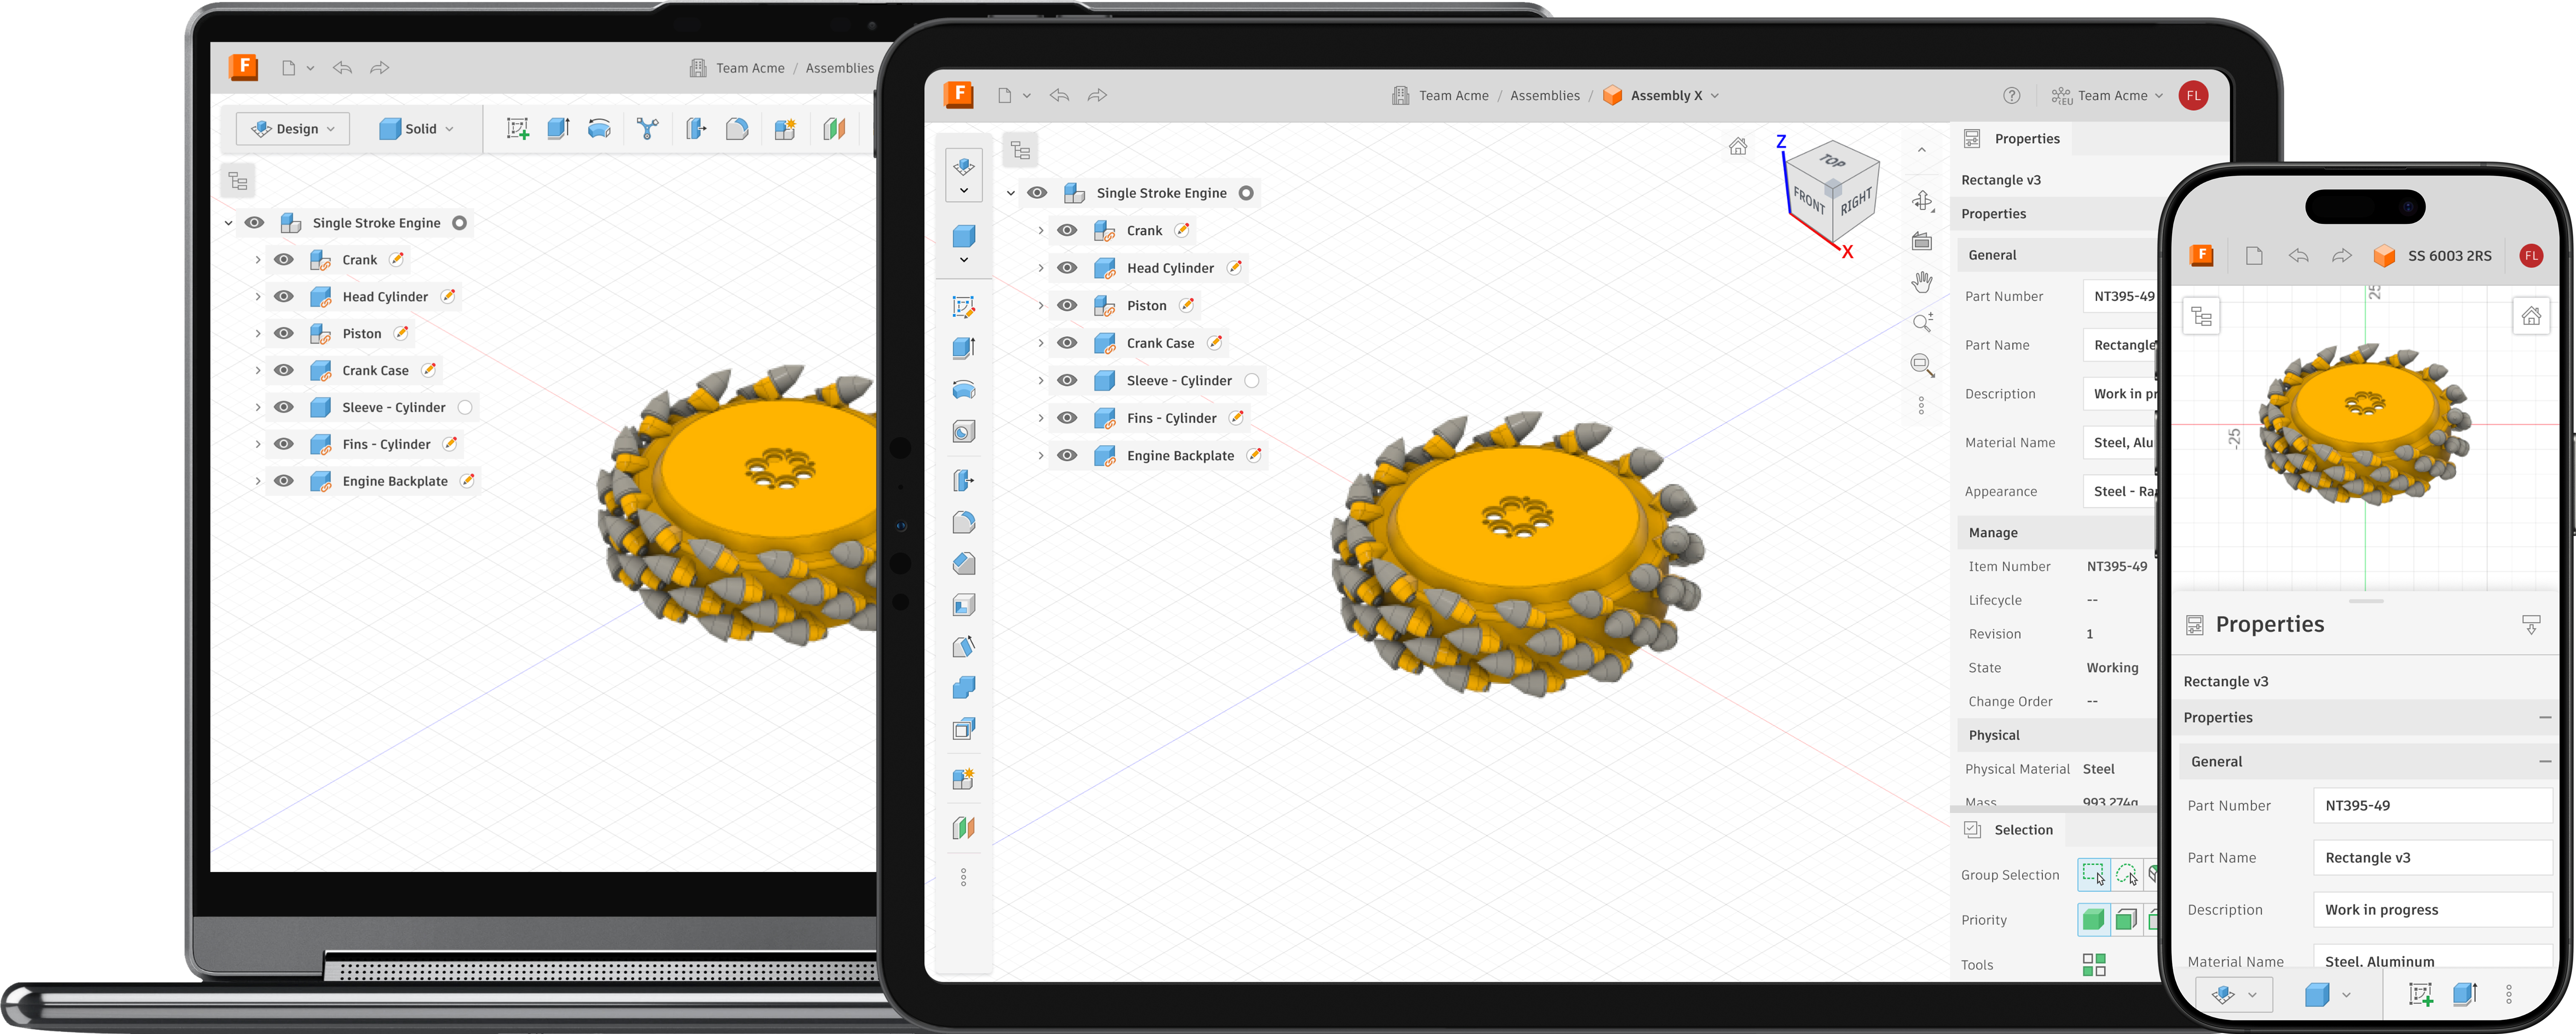Collapse Single Stroke Engine tree in the laptop window
The height and width of the screenshot is (1034, 2576).
pyautogui.click(x=228, y=223)
